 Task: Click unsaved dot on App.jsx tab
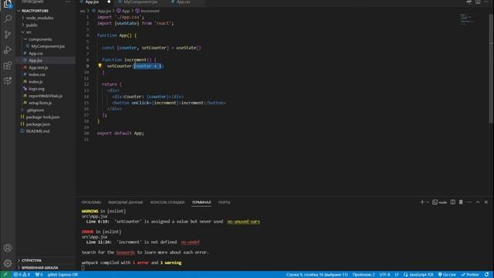[109, 2]
